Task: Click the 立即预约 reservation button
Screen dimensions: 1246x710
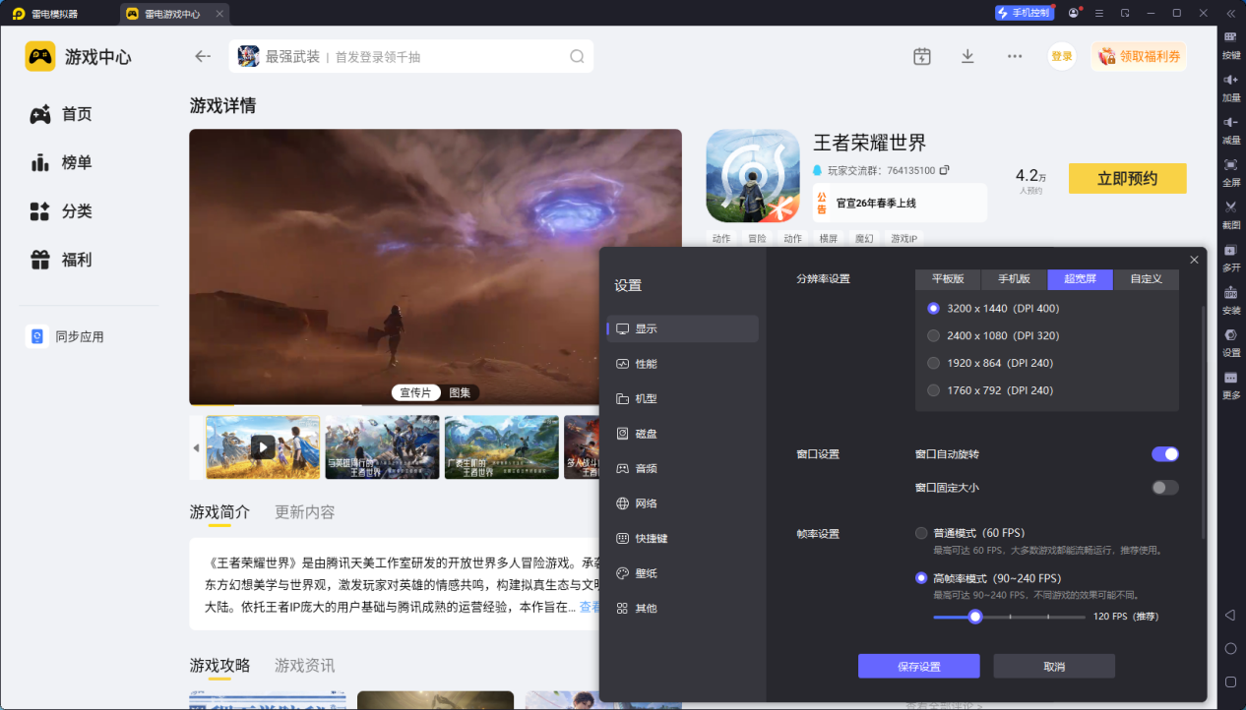Action: click(1126, 178)
